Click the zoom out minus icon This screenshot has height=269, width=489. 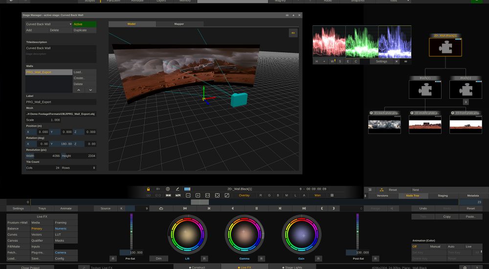pyautogui.click(x=188, y=195)
